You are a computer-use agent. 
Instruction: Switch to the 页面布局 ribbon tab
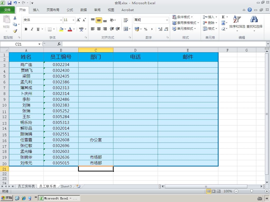(53, 10)
